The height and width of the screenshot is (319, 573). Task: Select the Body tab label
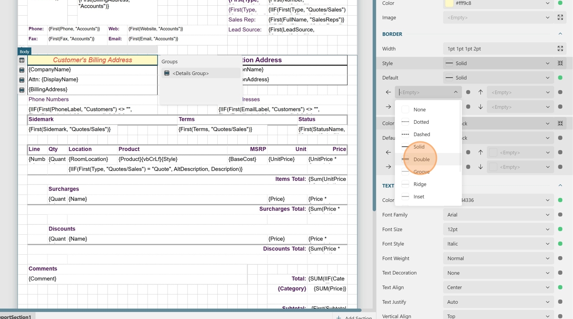pos(24,51)
